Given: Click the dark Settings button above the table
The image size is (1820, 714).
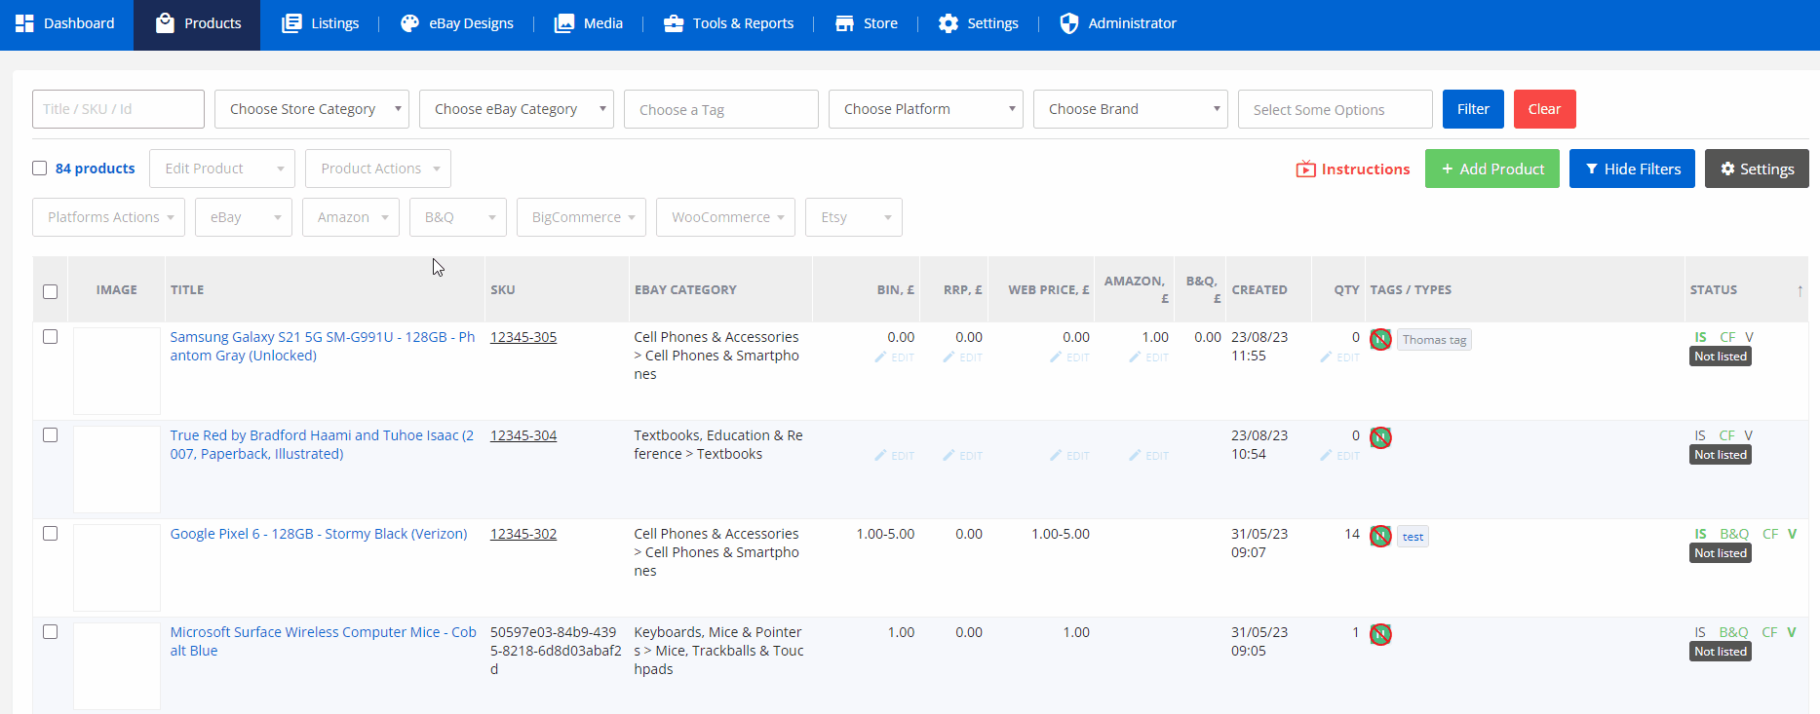Looking at the screenshot, I should tap(1757, 169).
